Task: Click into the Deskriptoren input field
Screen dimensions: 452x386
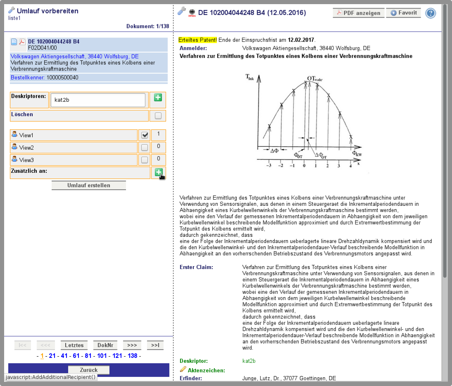Action: (98, 100)
